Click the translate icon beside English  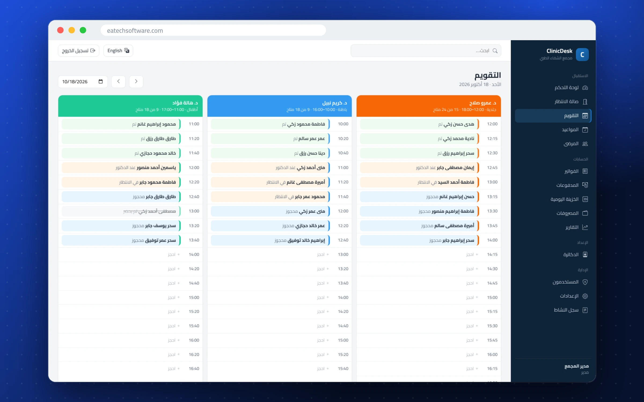(x=127, y=50)
